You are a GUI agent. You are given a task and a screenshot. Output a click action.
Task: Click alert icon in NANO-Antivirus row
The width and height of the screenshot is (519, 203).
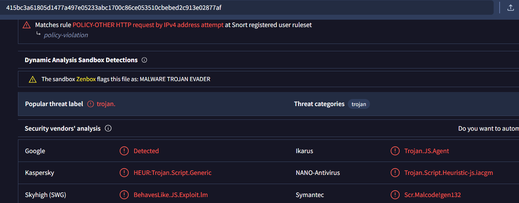tap(395, 173)
